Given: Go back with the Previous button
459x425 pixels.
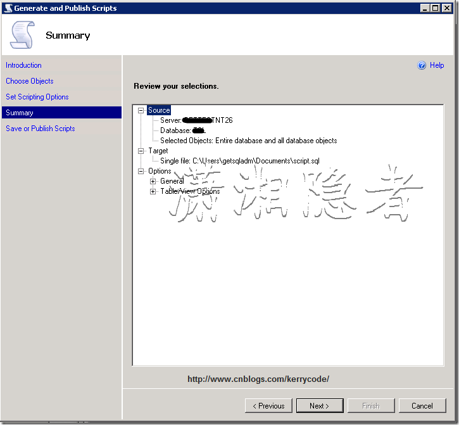Looking at the screenshot, I should (x=268, y=406).
